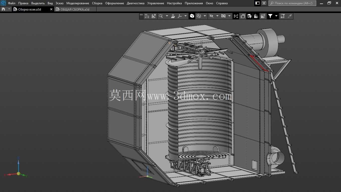Image resolution: width=341 pixels, height=192 pixels.
Task: Expand the framed eye dropdown arrow
Action: click(x=229, y=16)
